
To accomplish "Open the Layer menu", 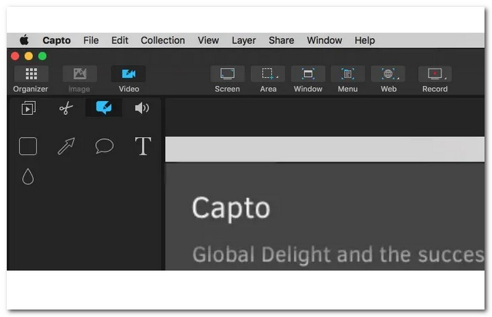I will coord(244,41).
